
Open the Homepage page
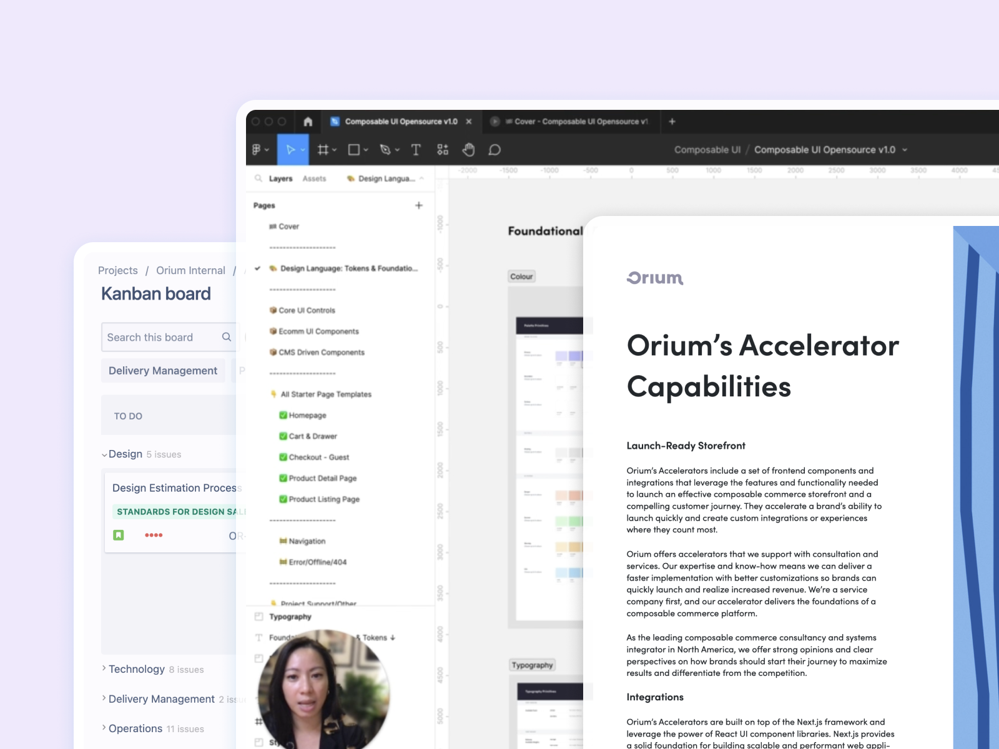303,415
